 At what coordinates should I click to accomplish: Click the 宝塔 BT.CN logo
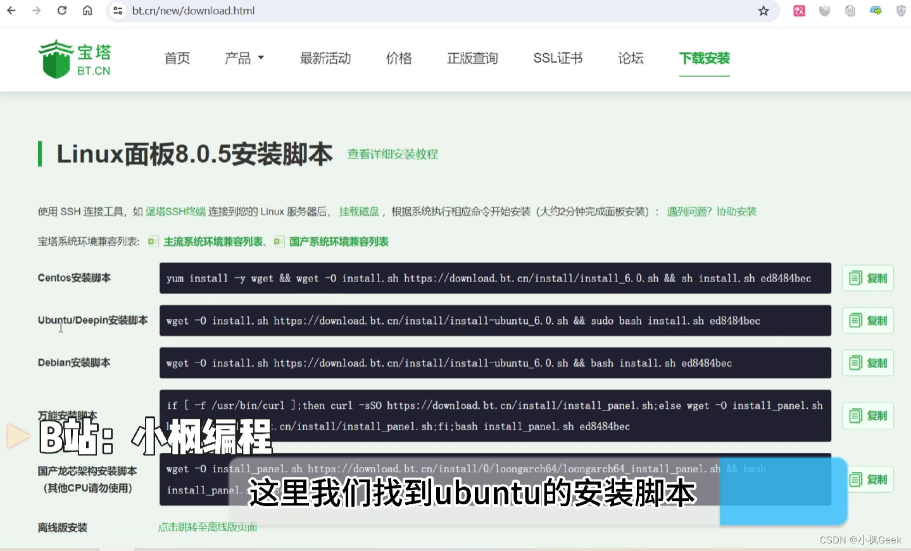74,58
